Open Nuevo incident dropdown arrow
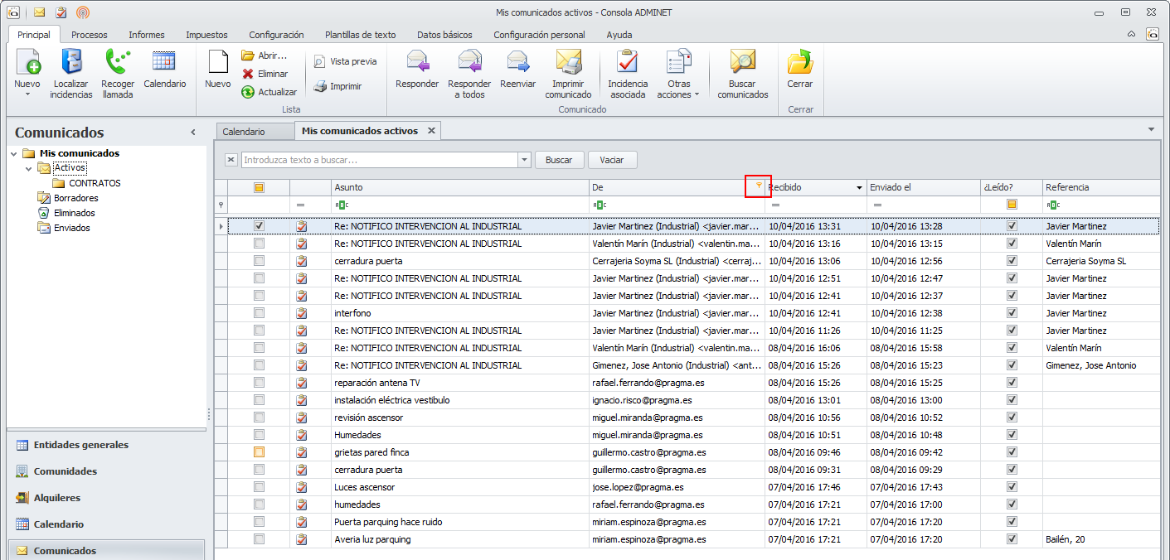The image size is (1170, 560). pyautogui.click(x=27, y=94)
